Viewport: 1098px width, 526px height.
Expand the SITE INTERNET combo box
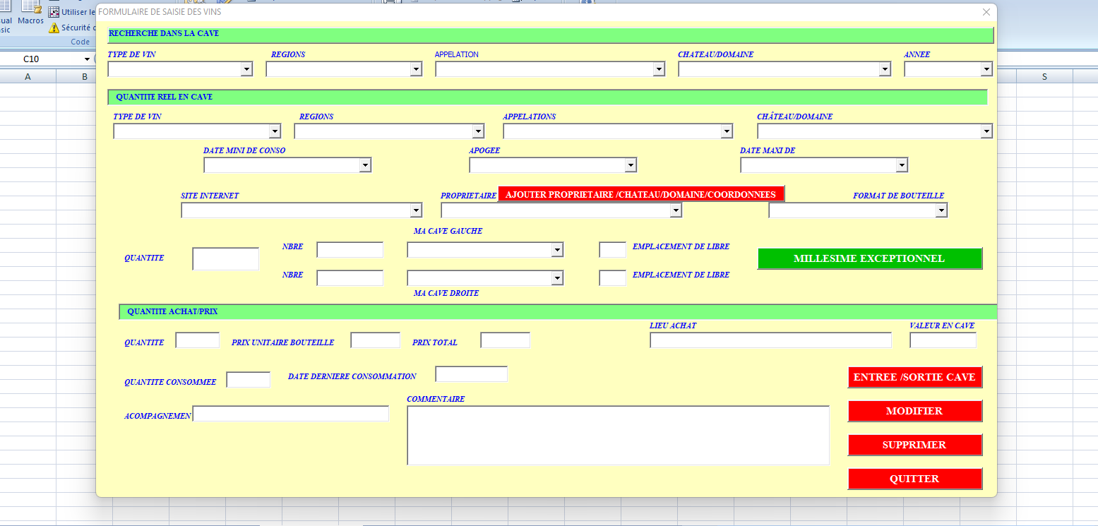point(415,210)
